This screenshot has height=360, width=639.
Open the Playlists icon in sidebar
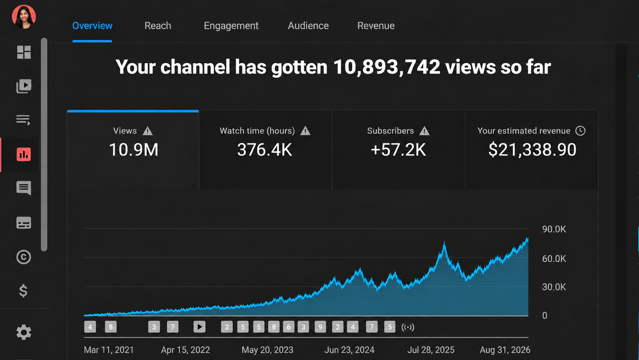[x=23, y=120]
